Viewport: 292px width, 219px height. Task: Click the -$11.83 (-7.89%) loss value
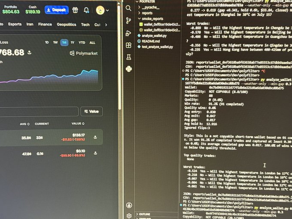(73, 140)
